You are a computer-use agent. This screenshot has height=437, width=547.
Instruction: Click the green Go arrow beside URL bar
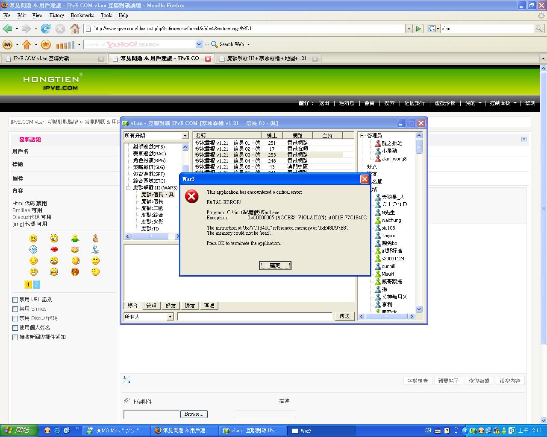(419, 29)
